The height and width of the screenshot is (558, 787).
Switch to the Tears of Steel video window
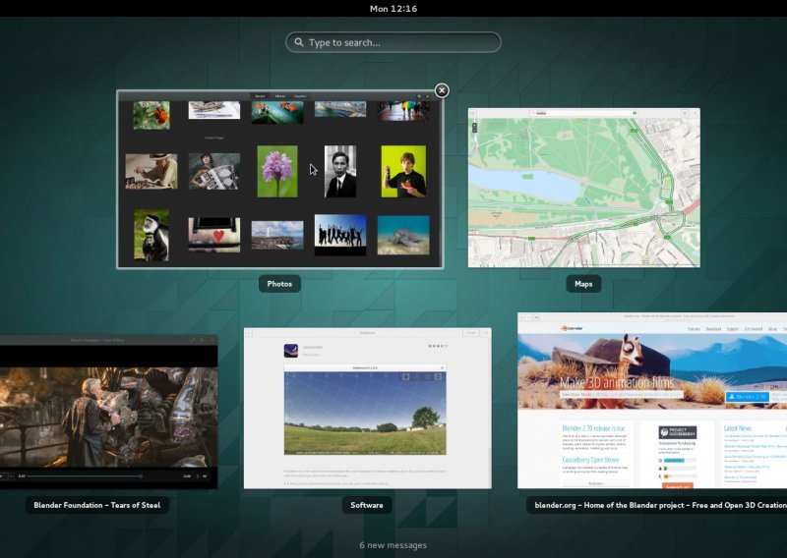click(x=108, y=412)
